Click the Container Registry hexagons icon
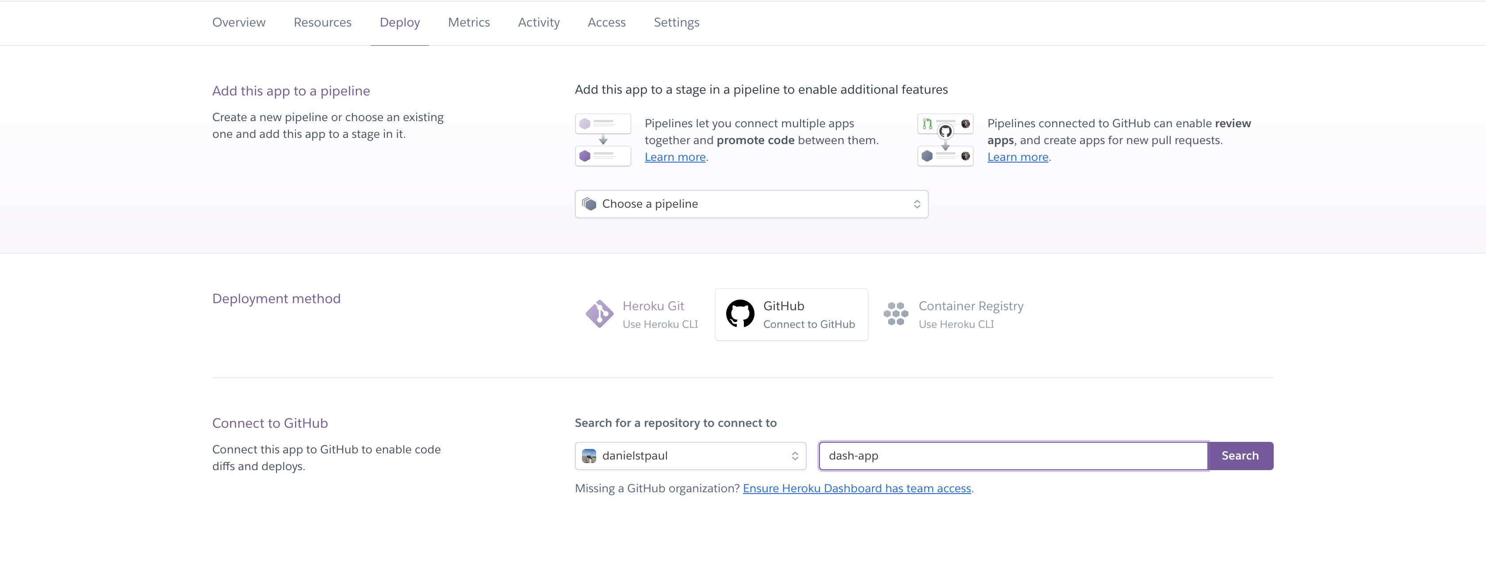 pyautogui.click(x=896, y=314)
